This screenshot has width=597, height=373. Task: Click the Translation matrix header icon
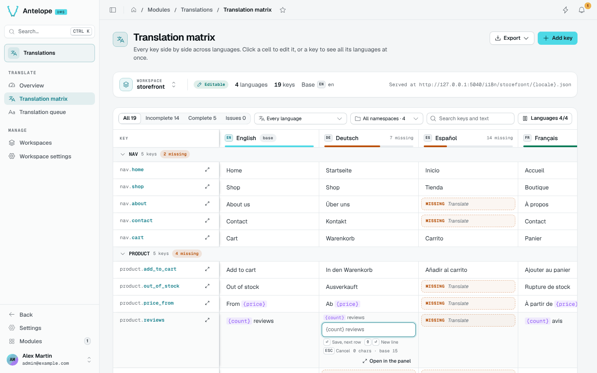pyautogui.click(x=120, y=39)
